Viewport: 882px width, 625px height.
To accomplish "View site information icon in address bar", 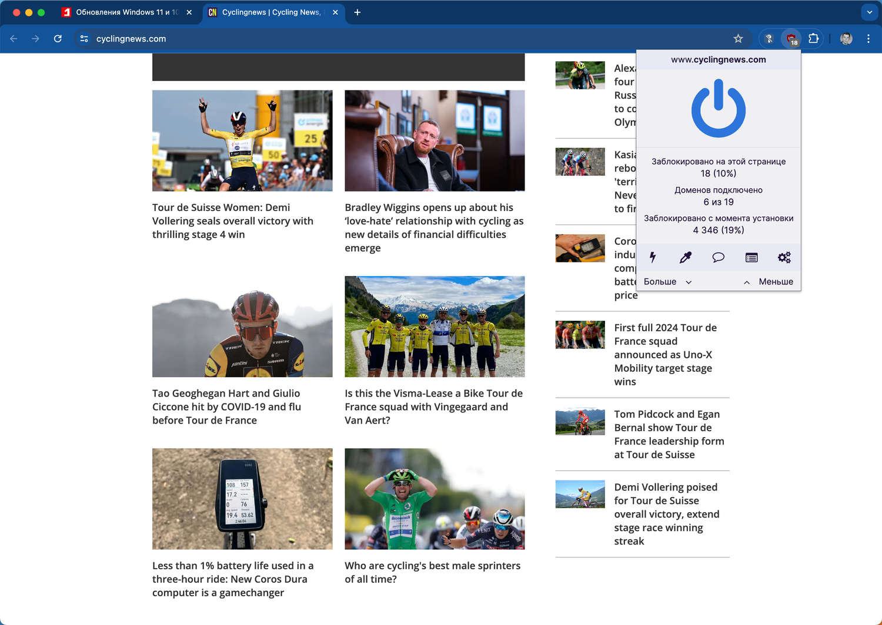I will click(84, 39).
